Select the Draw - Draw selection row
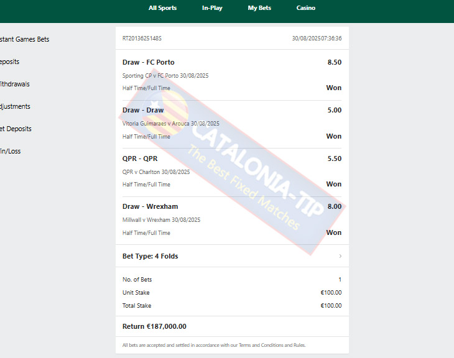Screen dimensions: 454x358 (x=232, y=124)
